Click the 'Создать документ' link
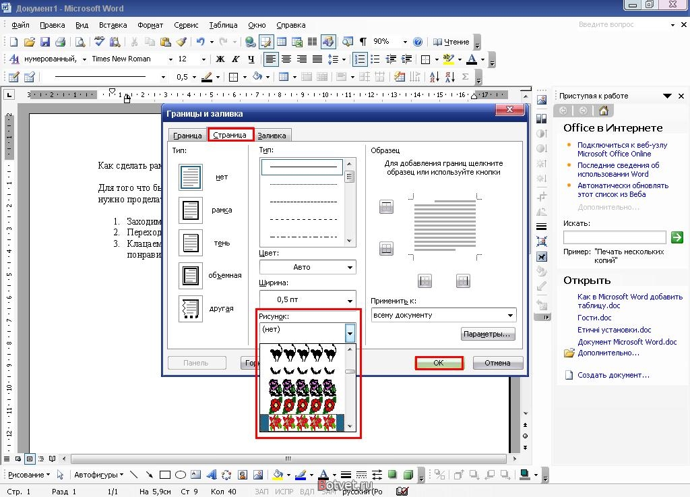 (613, 375)
